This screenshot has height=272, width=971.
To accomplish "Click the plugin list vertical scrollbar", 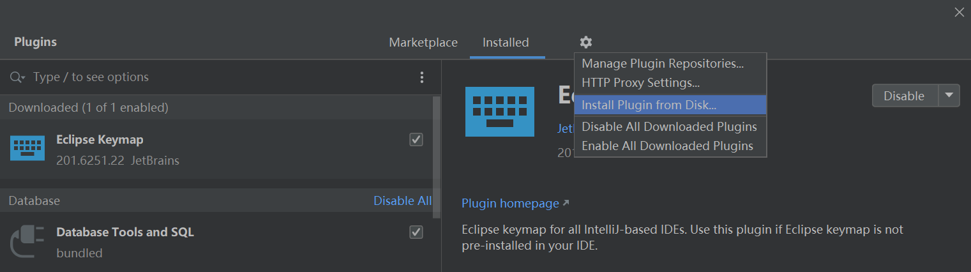I will (437, 156).
